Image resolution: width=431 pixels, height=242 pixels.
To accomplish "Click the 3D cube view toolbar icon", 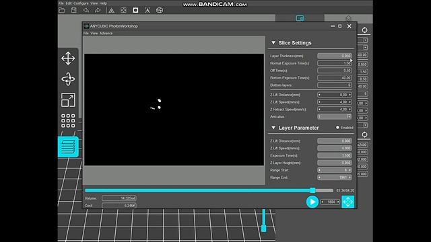I will (160, 11).
